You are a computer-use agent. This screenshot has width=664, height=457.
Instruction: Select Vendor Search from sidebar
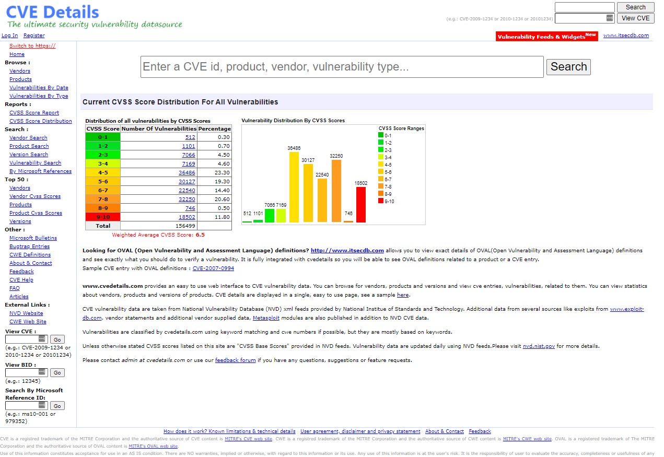click(x=28, y=138)
